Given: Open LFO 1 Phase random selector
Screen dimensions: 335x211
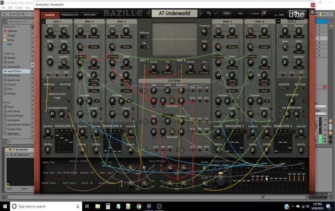Looking at the screenshot, I should point(64,52).
